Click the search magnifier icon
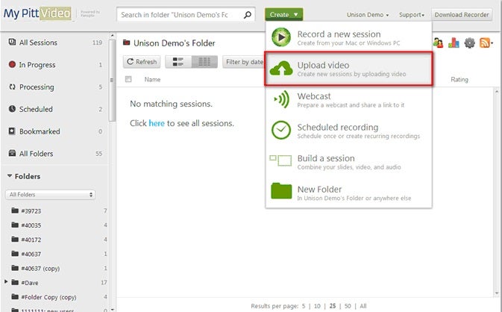Image resolution: width=502 pixels, height=312 pixels. (x=247, y=15)
